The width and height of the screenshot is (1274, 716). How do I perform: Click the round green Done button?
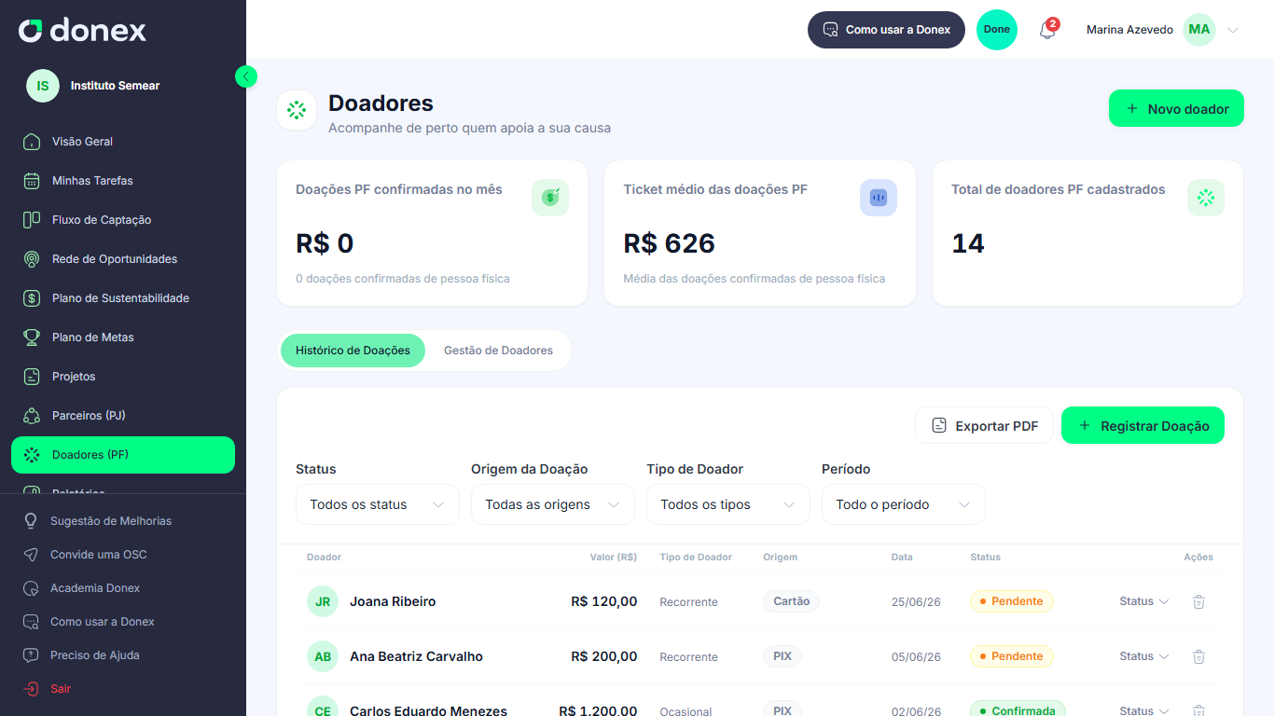(997, 30)
